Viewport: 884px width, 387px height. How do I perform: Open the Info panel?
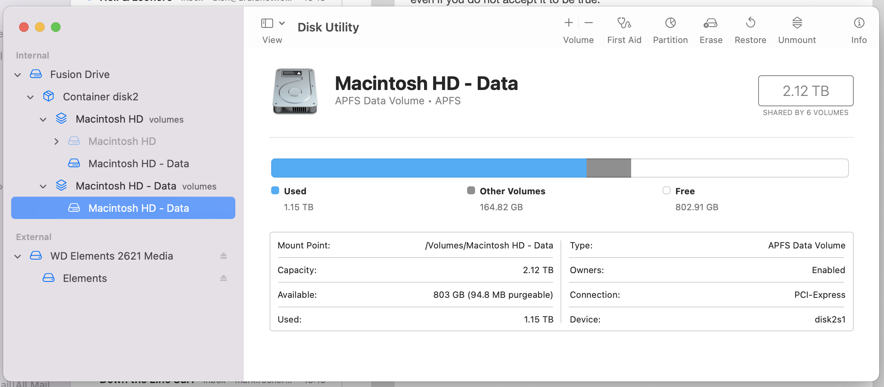(x=859, y=23)
